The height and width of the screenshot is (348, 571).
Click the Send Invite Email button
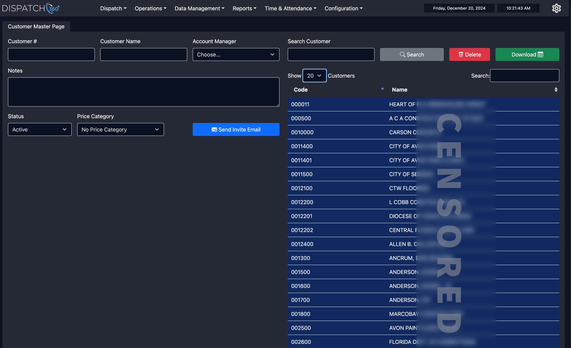coord(236,130)
